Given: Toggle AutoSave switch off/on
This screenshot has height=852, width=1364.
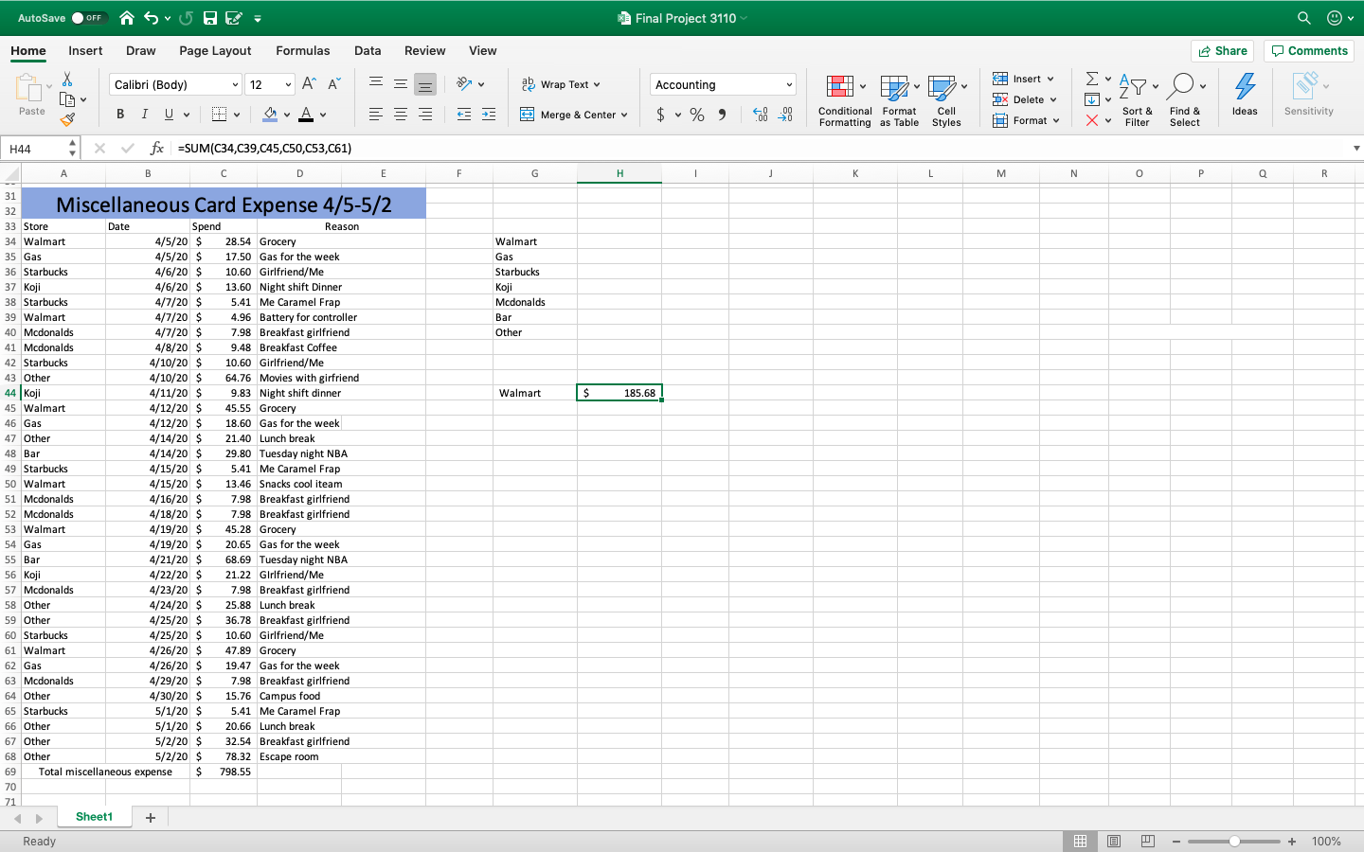Looking at the screenshot, I should point(90,18).
